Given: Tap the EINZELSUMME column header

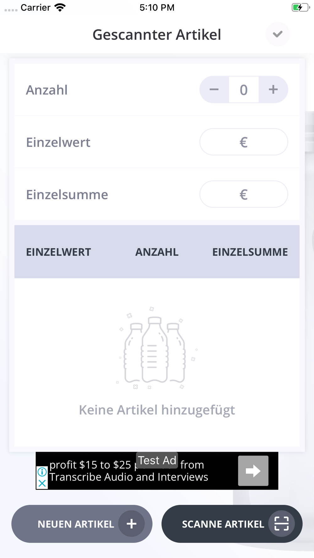Looking at the screenshot, I should tap(250, 252).
